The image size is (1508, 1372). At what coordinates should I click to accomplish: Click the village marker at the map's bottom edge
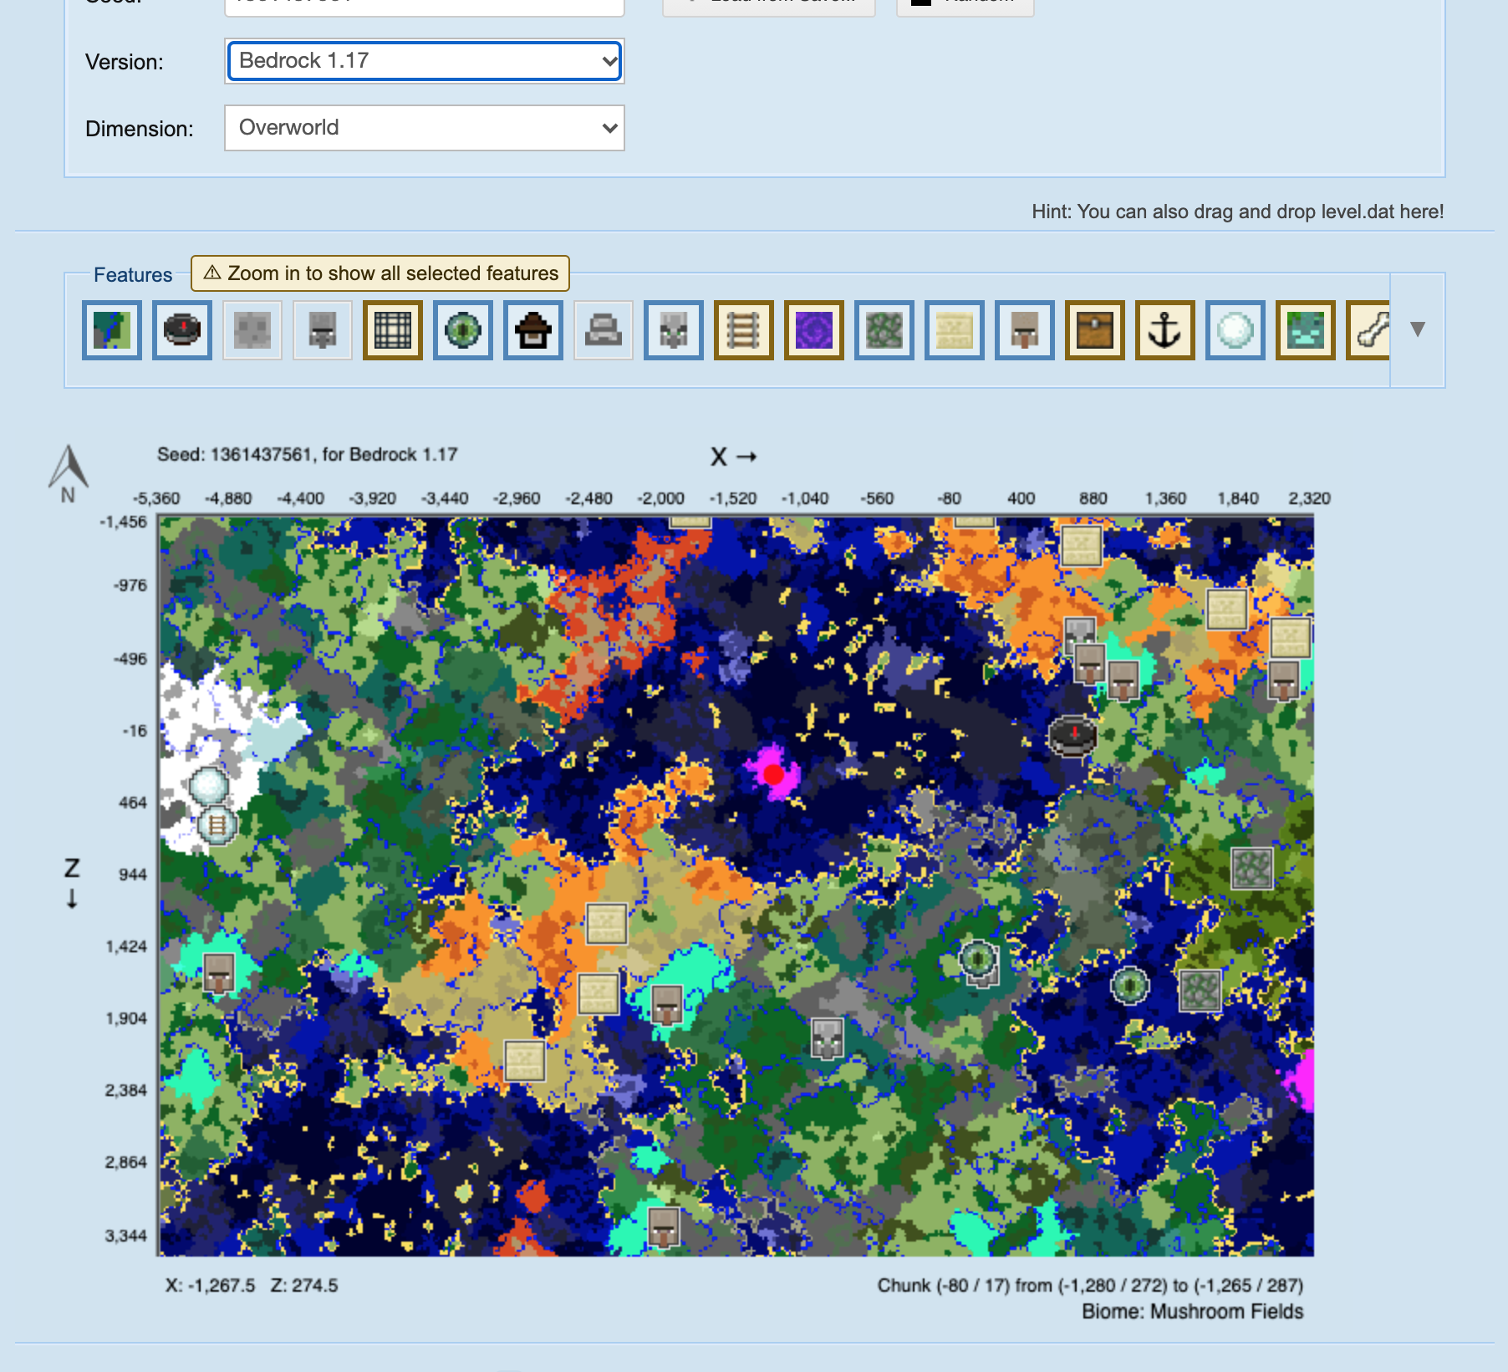point(665,1227)
